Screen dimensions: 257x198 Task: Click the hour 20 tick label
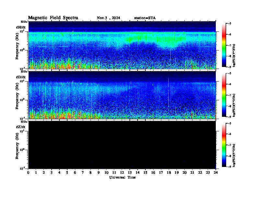click(x=184, y=172)
